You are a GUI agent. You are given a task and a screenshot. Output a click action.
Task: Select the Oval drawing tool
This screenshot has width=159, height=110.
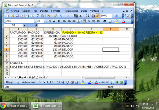(54, 82)
